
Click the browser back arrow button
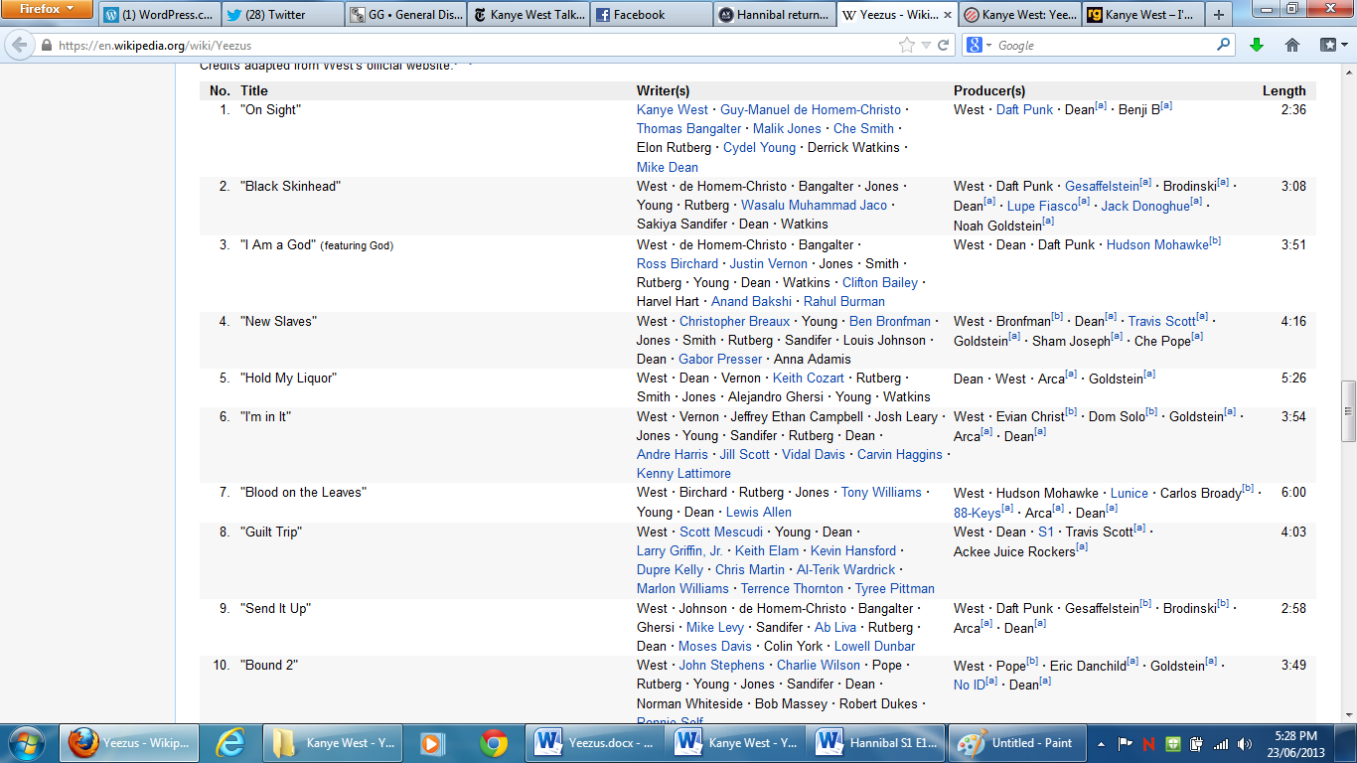tap(19, 46)
